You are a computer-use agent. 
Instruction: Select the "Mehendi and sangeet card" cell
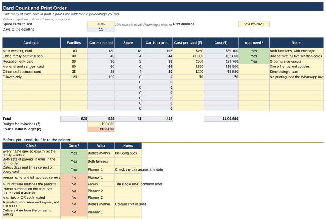coord(31,66)
